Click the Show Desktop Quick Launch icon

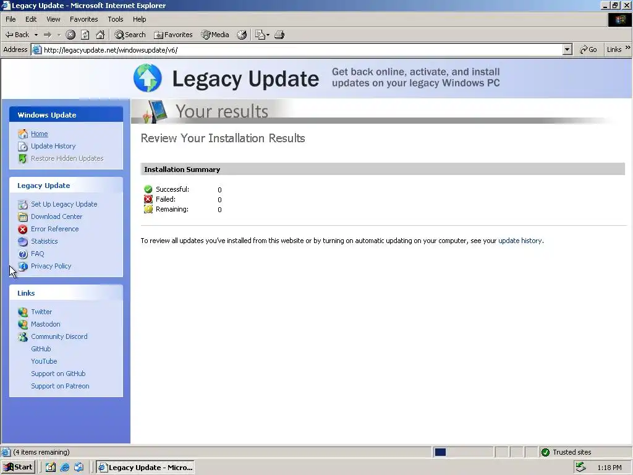click(51, 468)
